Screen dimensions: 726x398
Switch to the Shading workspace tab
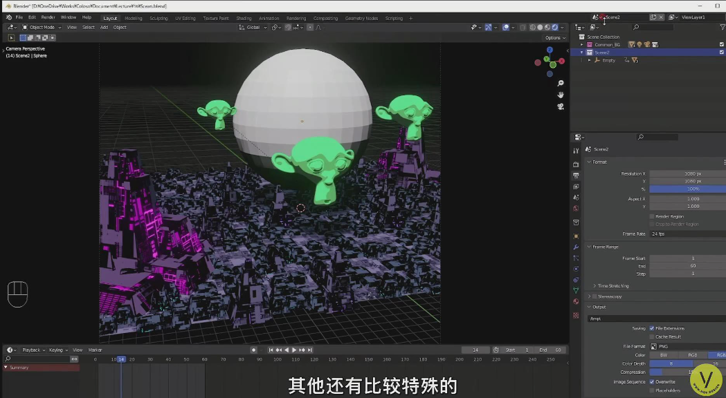tap(244, 19)
